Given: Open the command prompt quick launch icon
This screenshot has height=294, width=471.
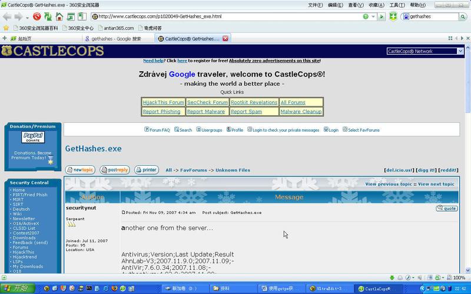Looking at the screenshot, I should coord(89,288).
